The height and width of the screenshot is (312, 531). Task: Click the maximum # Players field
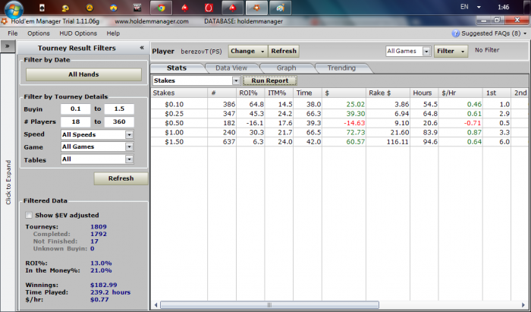pos(119,122)
